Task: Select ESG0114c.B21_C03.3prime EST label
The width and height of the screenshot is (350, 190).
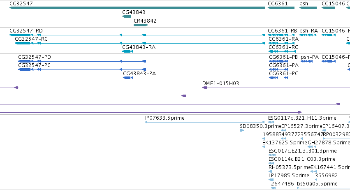Action: pos(302,159)
